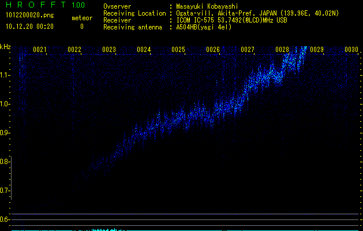Click time marker 0022
This screenshot has height=231, width=363.
[74, 49]
